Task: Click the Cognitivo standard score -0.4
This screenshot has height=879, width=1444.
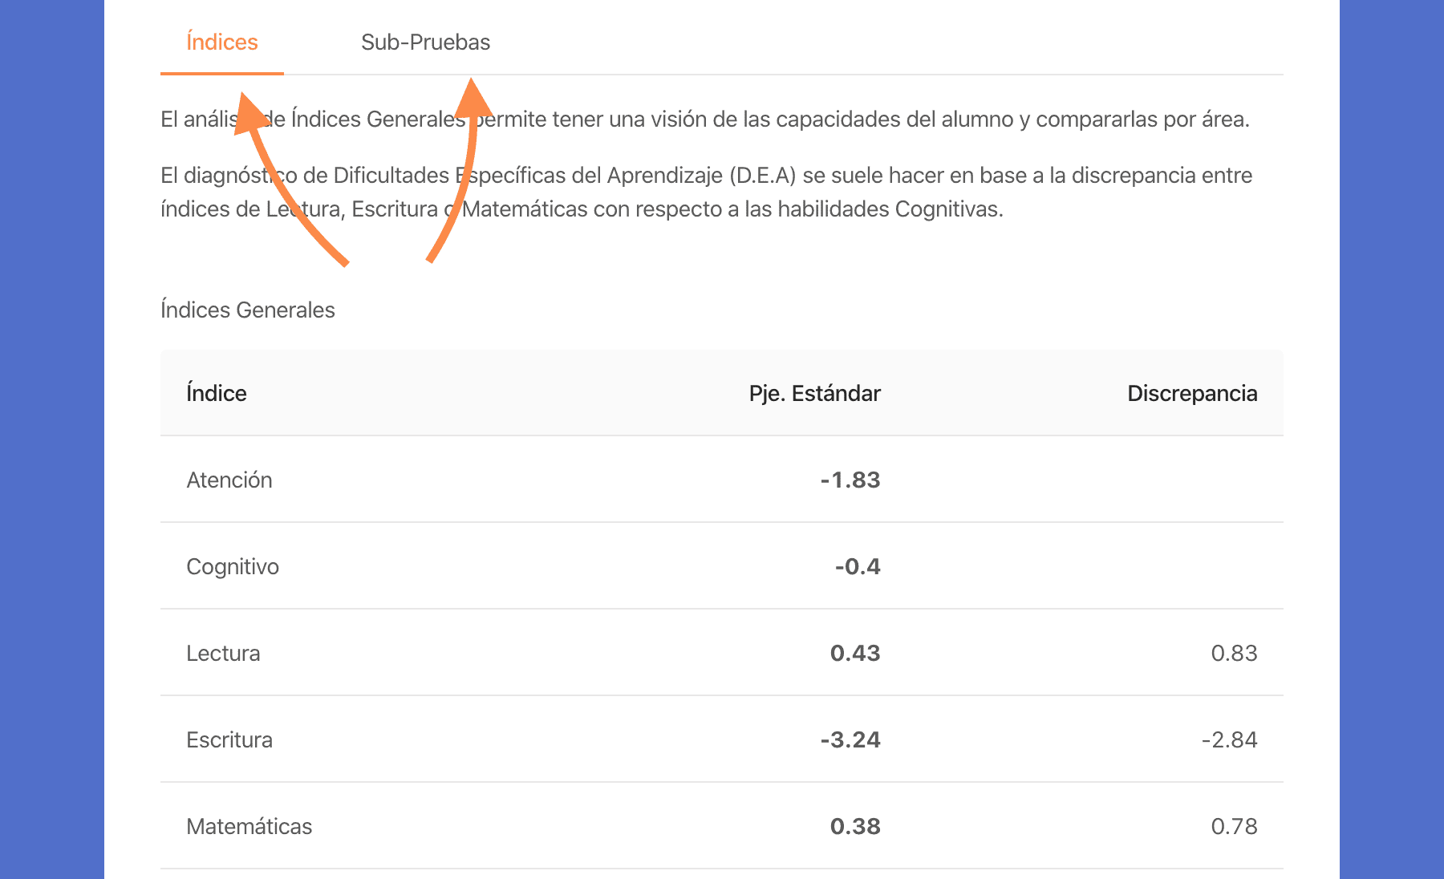Action: (858, 566)
